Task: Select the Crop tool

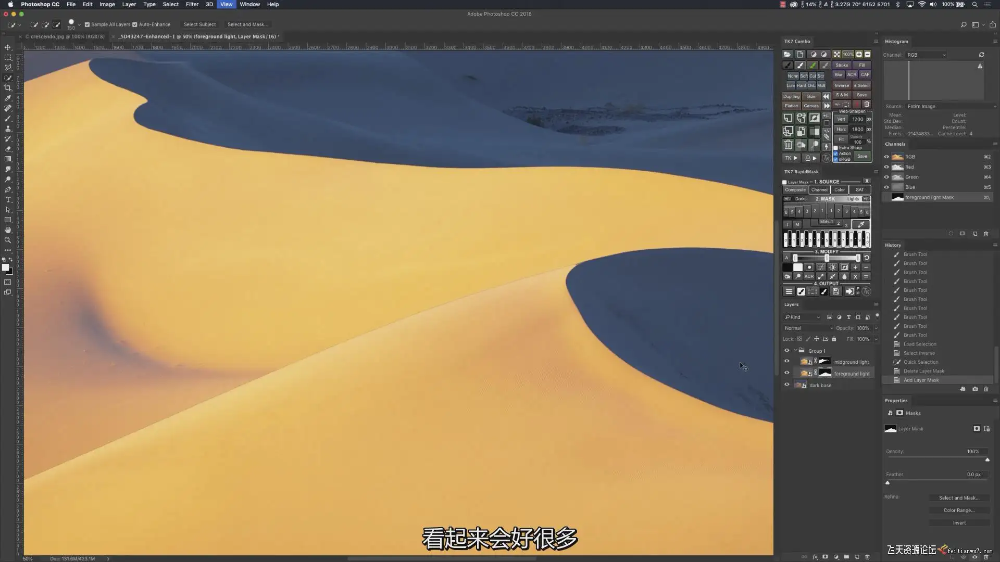Action: (8, 88)
